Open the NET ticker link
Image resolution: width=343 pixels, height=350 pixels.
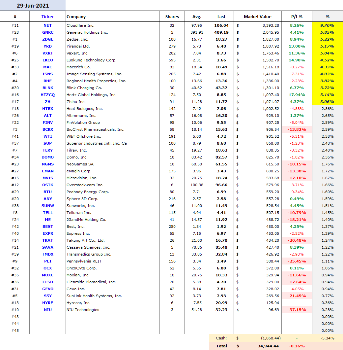(47, 25)
